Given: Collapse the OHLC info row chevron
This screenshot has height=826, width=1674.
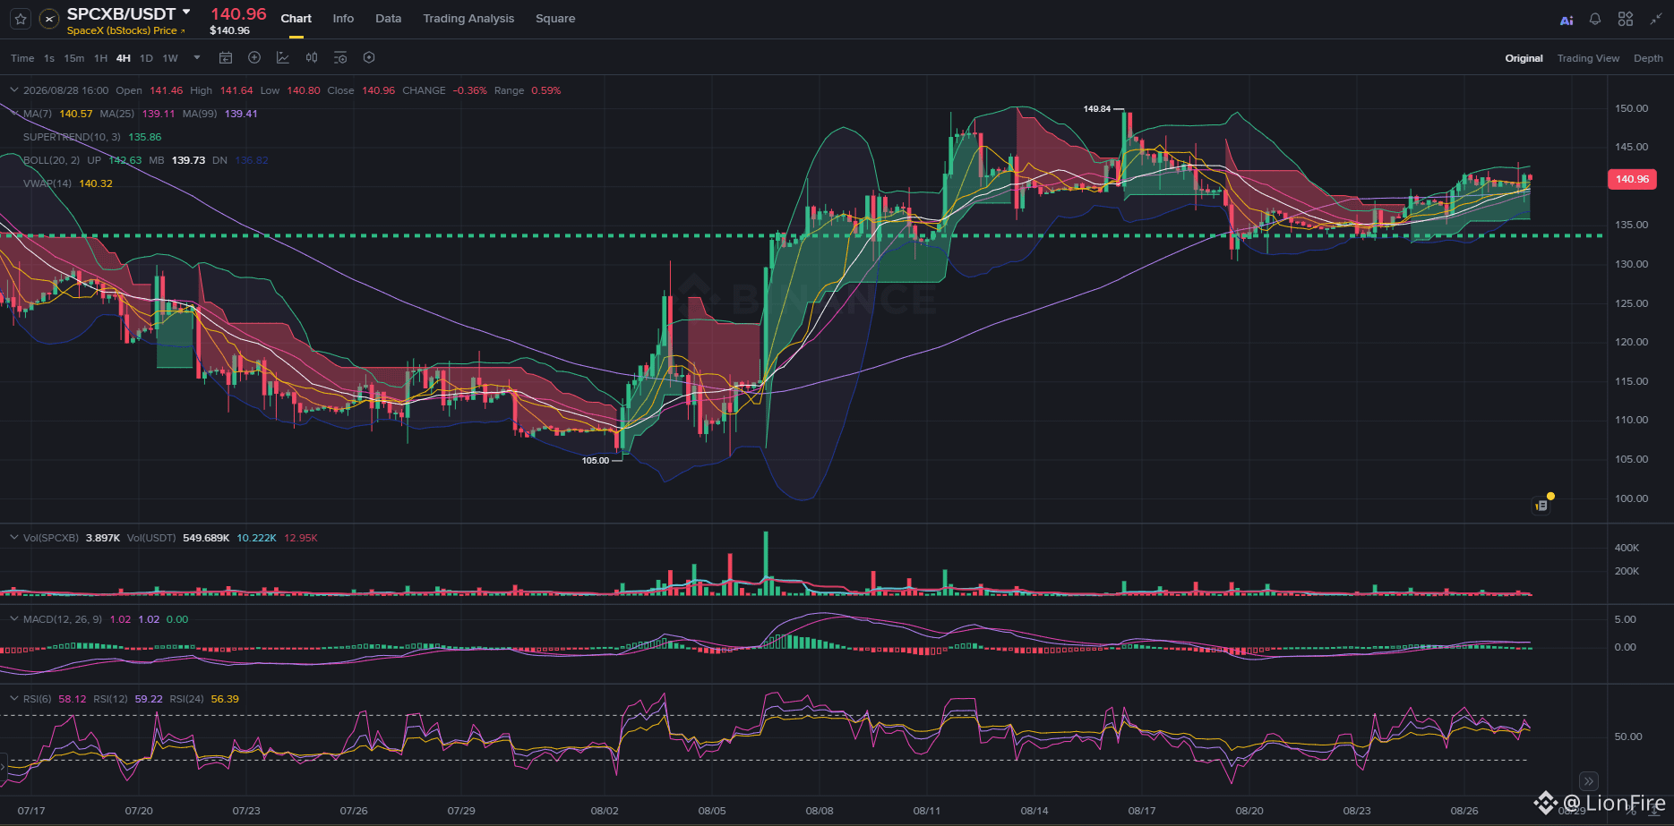Looking at the screenshot, I should click(x=13, y=90).
